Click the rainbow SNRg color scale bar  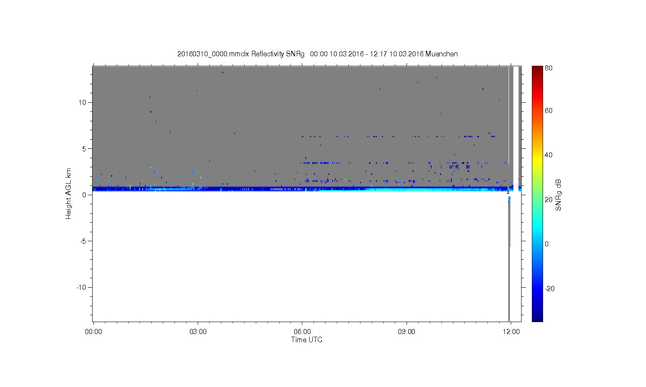point(537,193)
